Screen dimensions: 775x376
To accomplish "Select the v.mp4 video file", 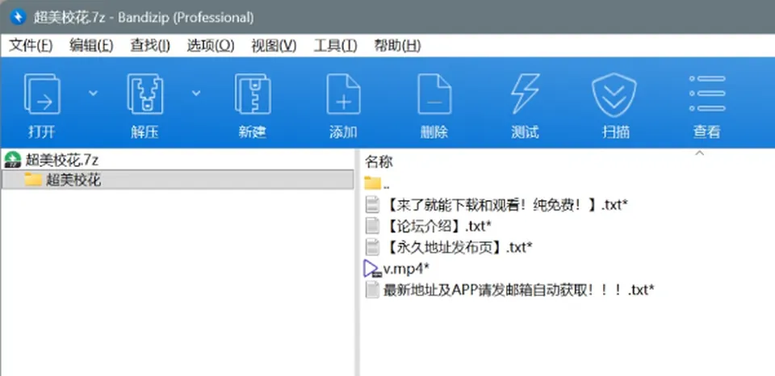I will click(x=397, y=269).
